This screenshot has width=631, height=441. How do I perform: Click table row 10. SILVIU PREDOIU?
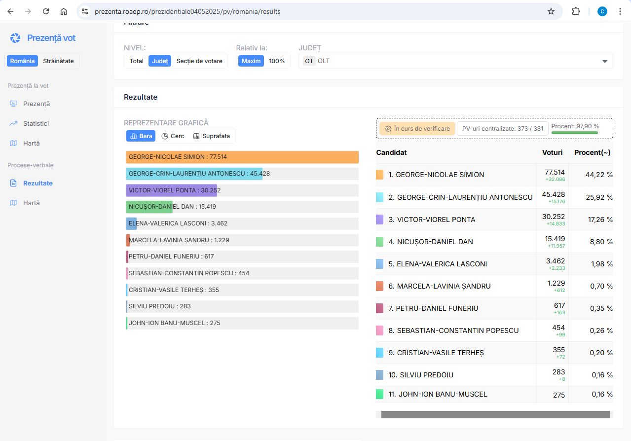click(x=494, y=375)
